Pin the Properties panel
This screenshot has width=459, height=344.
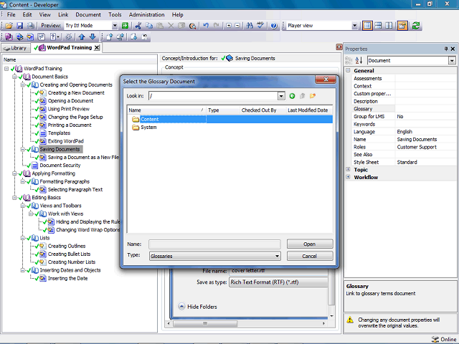(x=446, y=49)
